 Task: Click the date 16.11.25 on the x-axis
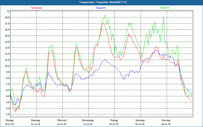166,124
